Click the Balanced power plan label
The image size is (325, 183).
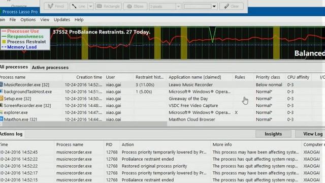coord(309,53)
